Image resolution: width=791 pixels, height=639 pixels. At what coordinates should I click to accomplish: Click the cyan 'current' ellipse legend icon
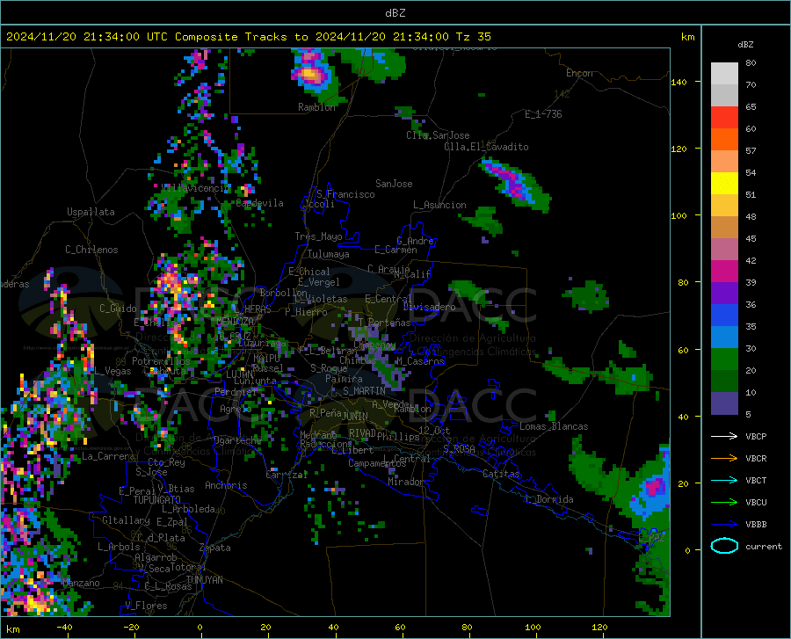[x=724, y=546]
